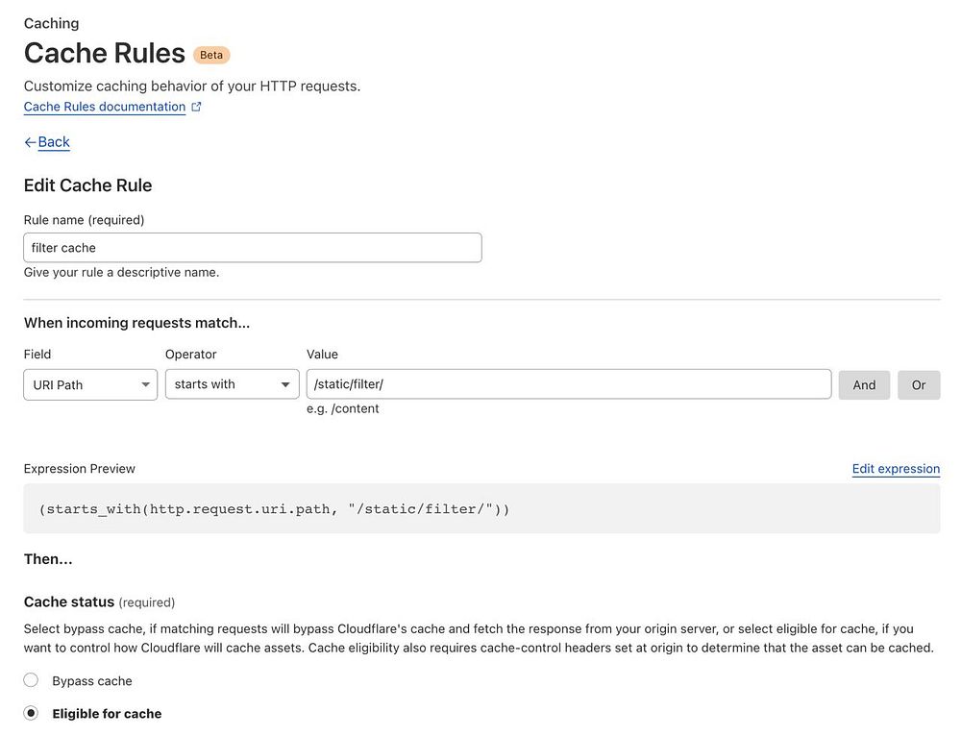Go back using the Back link
This screenshot has height=736, width=961.
point(54,142)
